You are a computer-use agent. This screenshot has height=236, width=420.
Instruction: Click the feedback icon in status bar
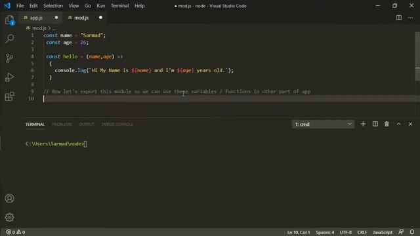pos(401,232)
